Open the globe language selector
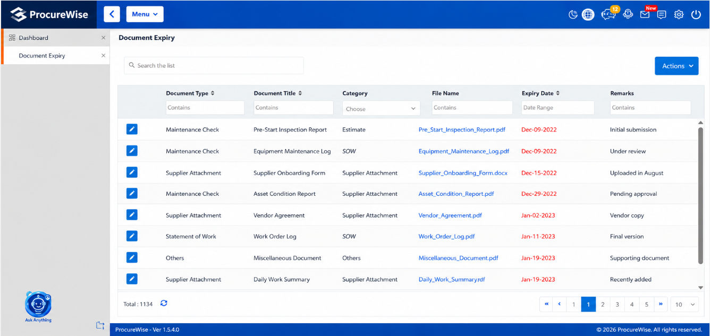 pyautogui.click(x=588, y=14)
